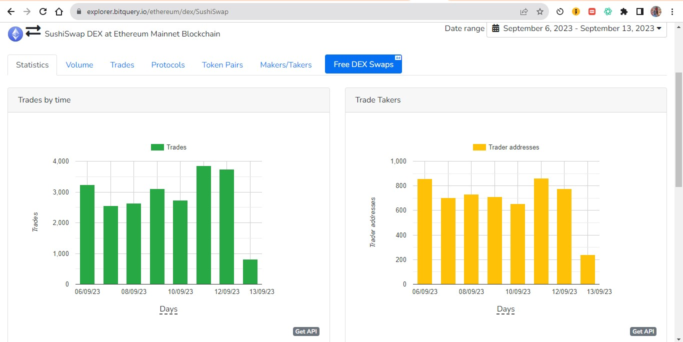Open the red square browser extension
Screen dimensions: 683x342
(x=592, y=11)
